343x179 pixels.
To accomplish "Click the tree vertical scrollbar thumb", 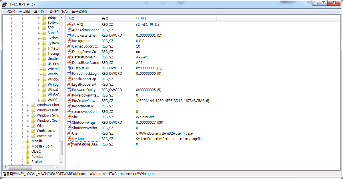I will (x=61, y=149).
